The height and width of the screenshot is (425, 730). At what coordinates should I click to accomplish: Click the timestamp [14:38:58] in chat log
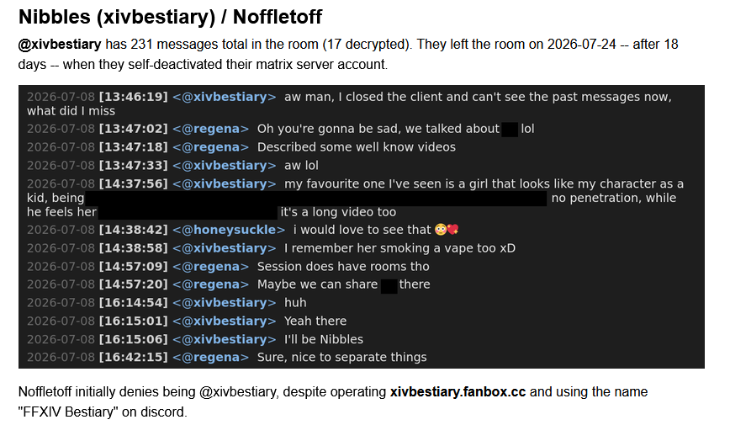click(133, 248)
